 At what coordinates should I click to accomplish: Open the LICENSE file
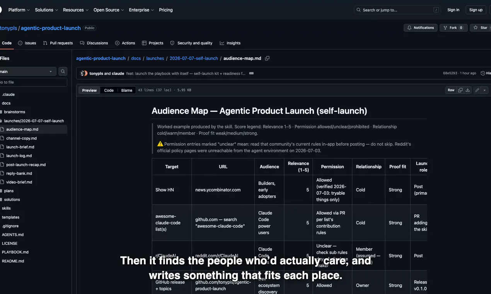coord(9,243)
